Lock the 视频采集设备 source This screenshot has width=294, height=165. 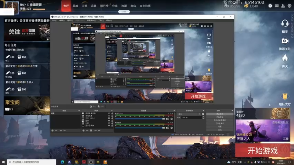point(112,113)
